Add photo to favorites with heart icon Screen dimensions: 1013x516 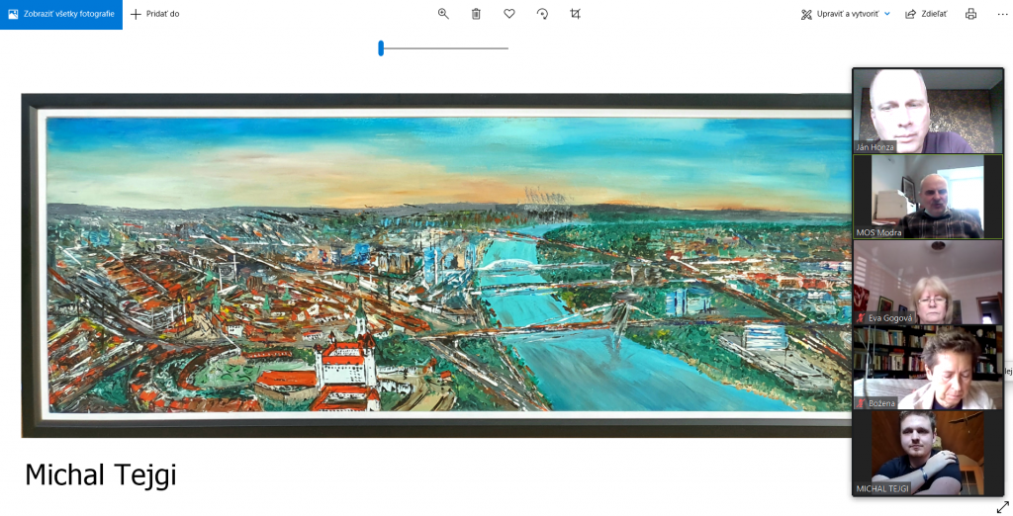coord(509,14)
